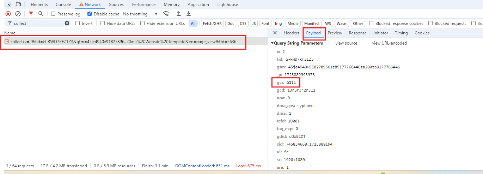The height and width of the screenshot is (174, 483).
Task: Click the import HAR upload icon
Action: (179, 14)
